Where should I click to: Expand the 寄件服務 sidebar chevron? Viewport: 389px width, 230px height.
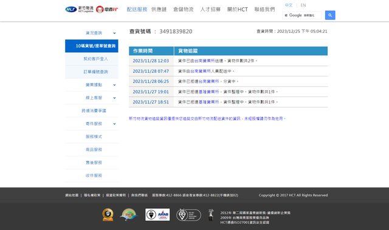click(114, 124)
